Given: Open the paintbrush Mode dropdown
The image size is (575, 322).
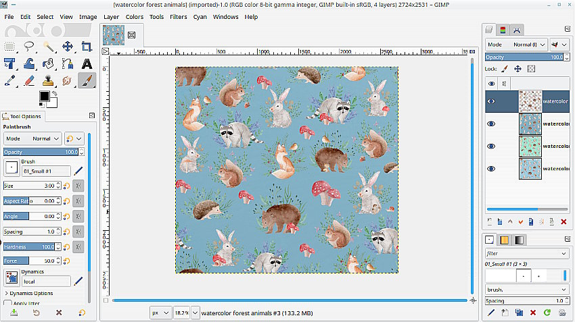Looking at the screenshot, I should point(32,138).
